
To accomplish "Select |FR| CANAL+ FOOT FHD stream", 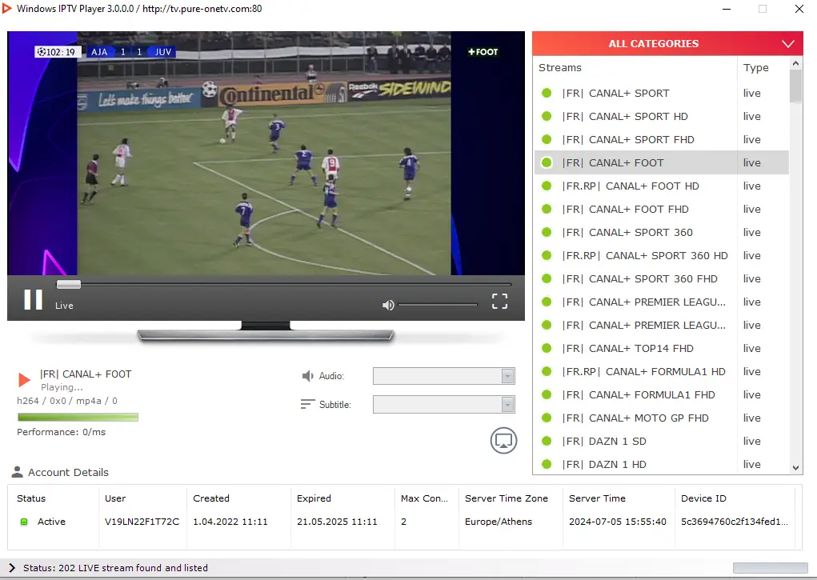I will (662, 209).
